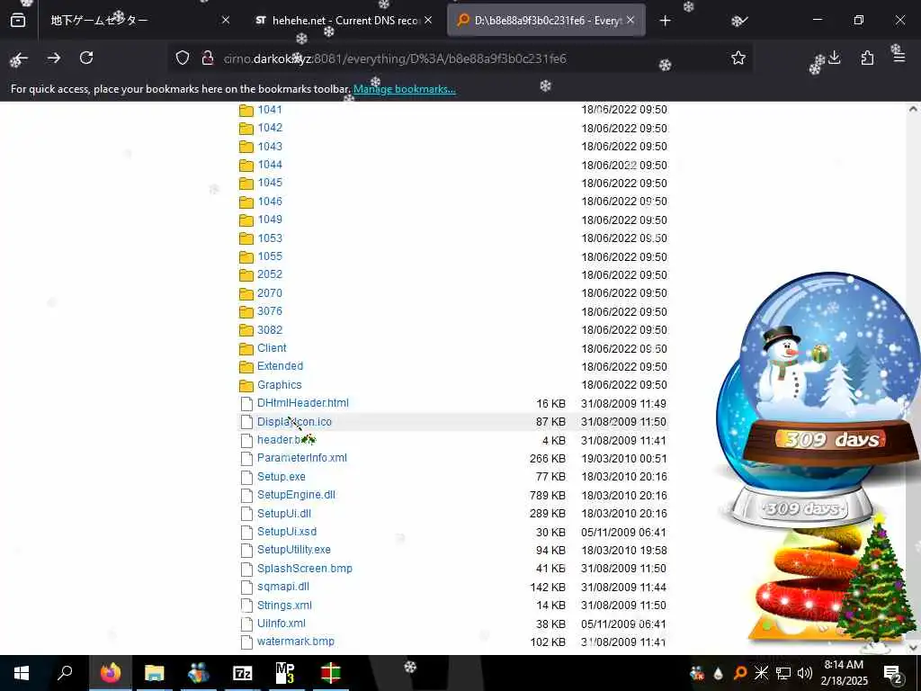Open the Client folder
Viewport: 921px width, 691px height.
272,348
